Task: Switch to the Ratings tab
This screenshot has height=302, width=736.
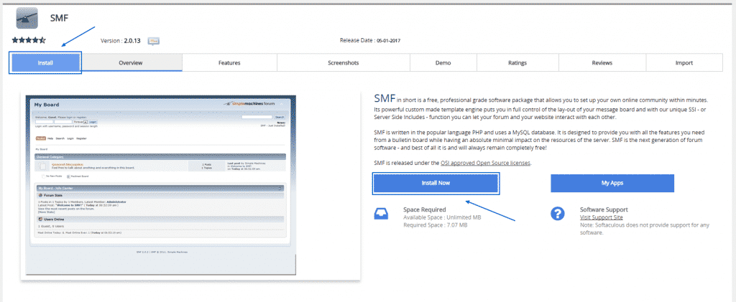Action: (517, 62)
